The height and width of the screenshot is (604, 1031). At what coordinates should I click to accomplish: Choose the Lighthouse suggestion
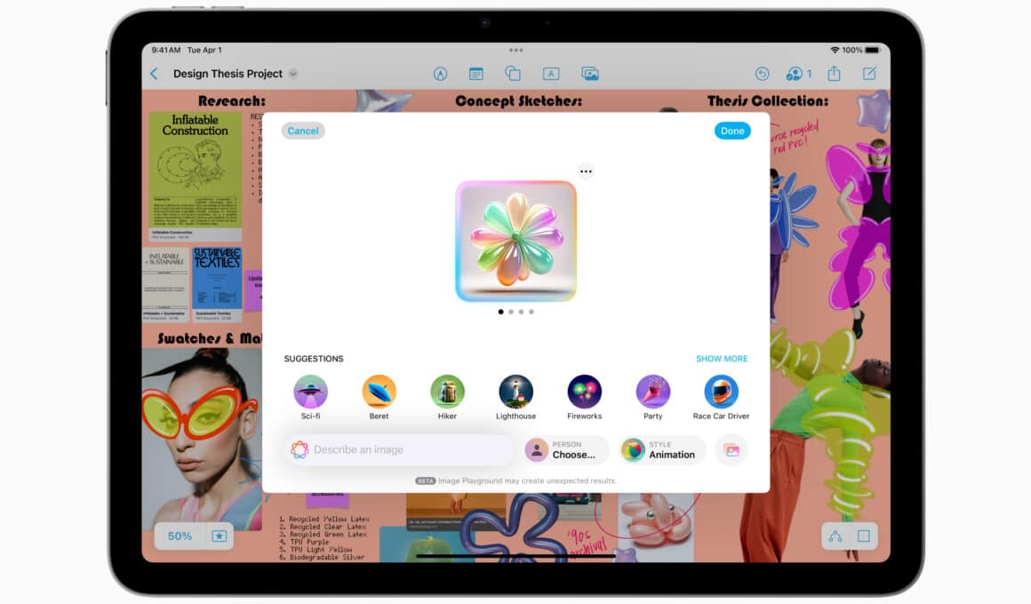coord(516,397)
